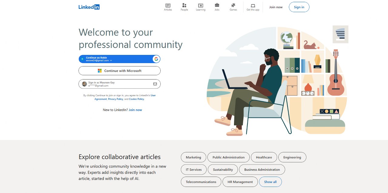Click the Sign in button
This screenshot has width=388, height=193.
299,7
